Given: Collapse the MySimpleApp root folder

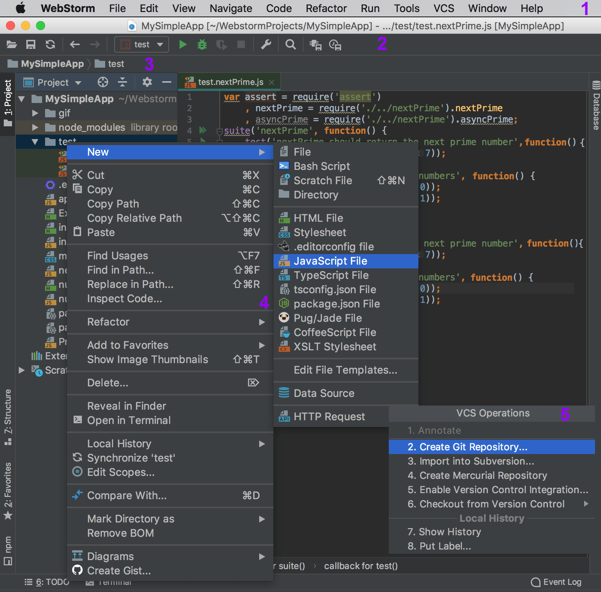Looking at the screenshot, I should 22,99.
